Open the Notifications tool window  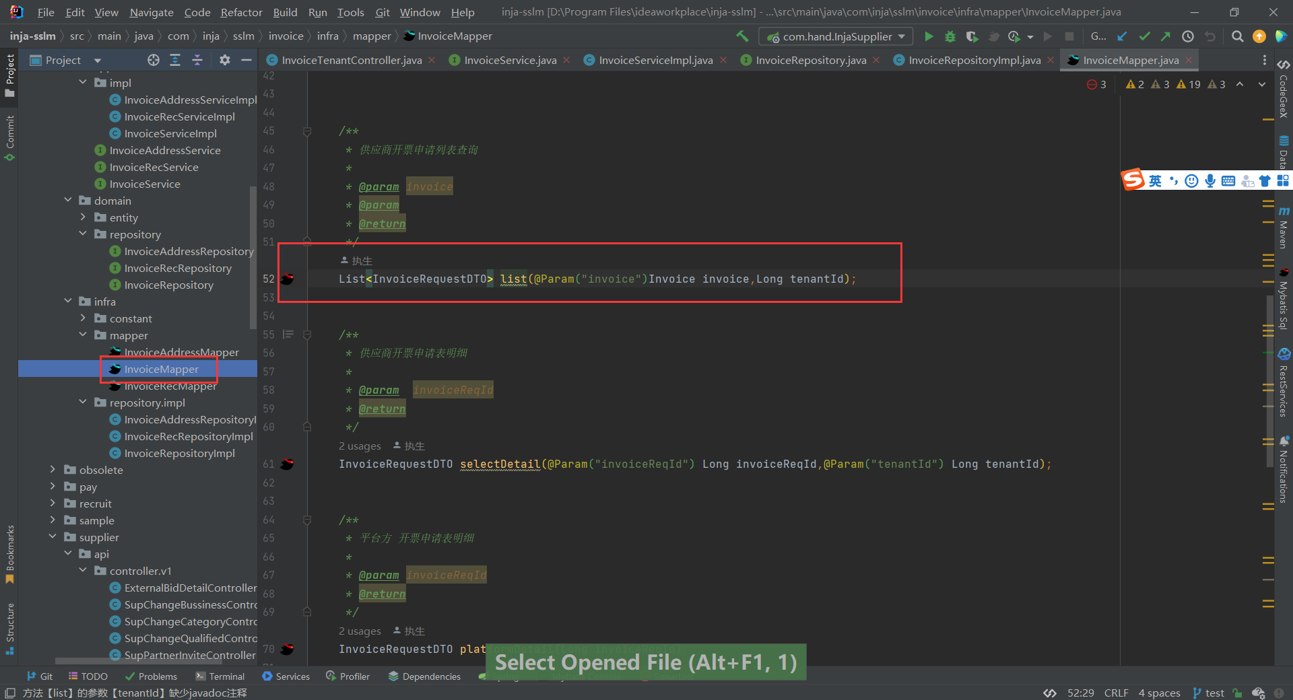[1284, 469]
